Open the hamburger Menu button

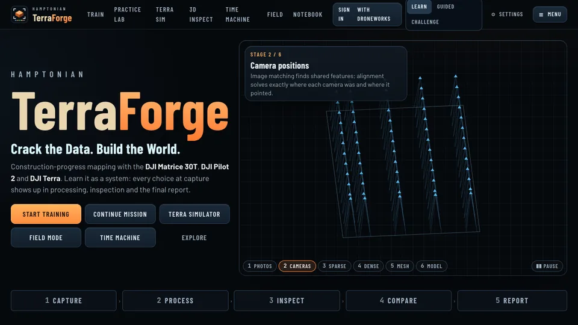(550, 14)
